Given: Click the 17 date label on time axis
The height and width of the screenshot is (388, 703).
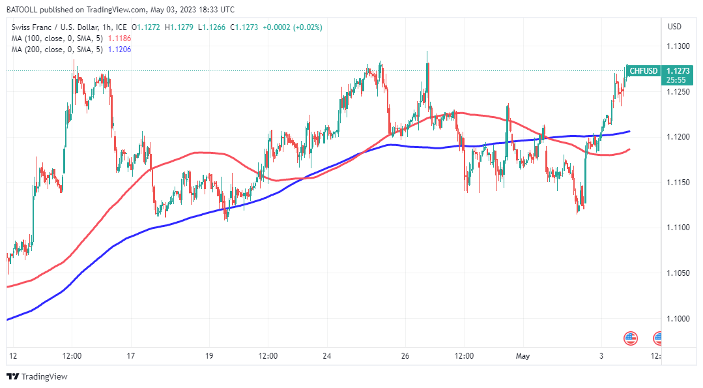Looking at the screenshot, I should [130, 356].
